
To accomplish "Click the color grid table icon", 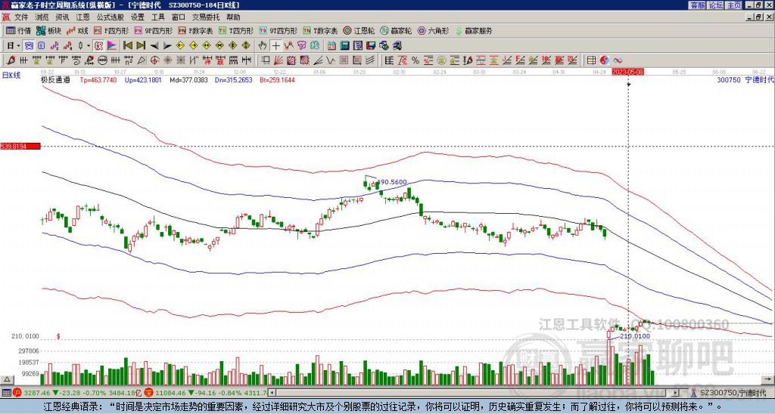I will 591,60.
